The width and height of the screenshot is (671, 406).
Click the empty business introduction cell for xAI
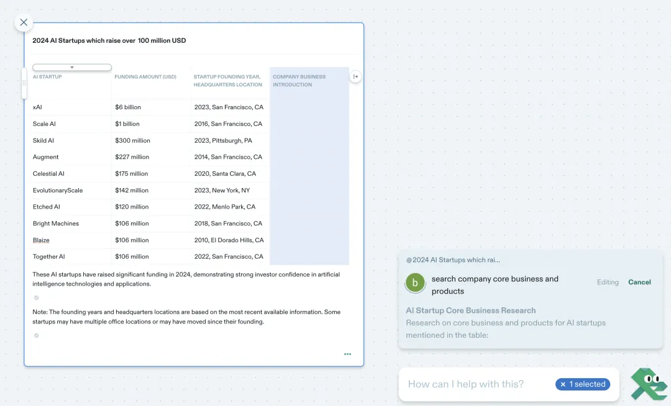coord(309,107)
